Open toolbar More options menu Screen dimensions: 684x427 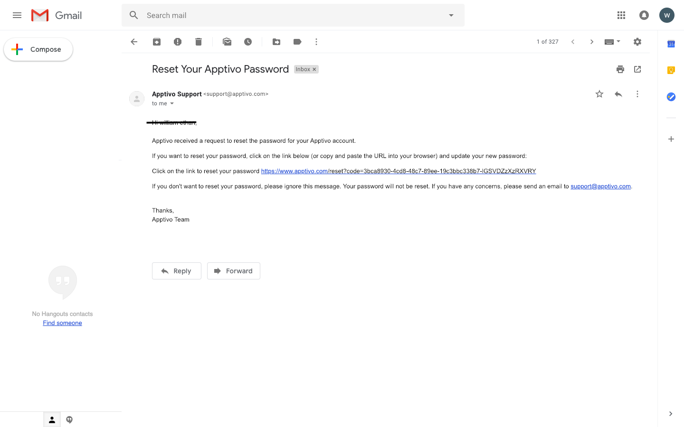[316, 42]
